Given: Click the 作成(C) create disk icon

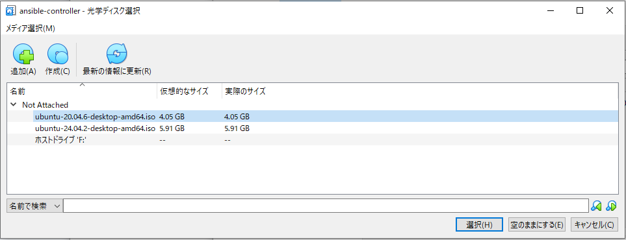Looking at the screenshot, I should [57, 54].
